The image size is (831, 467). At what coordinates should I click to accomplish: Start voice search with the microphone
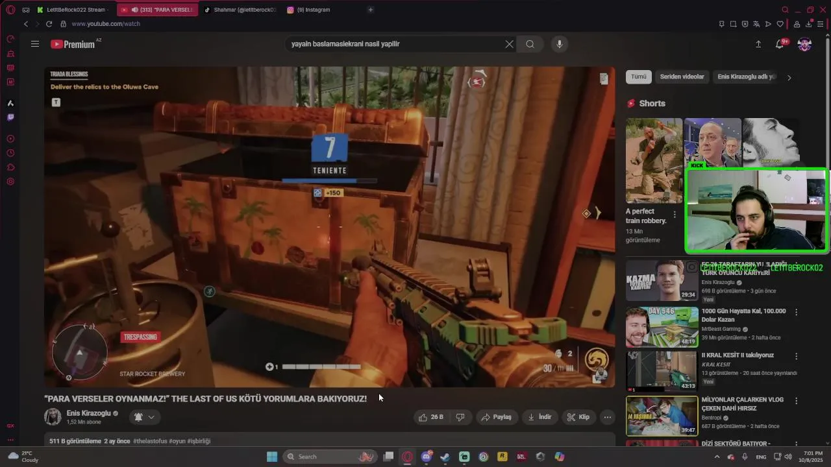pos(559,44)
